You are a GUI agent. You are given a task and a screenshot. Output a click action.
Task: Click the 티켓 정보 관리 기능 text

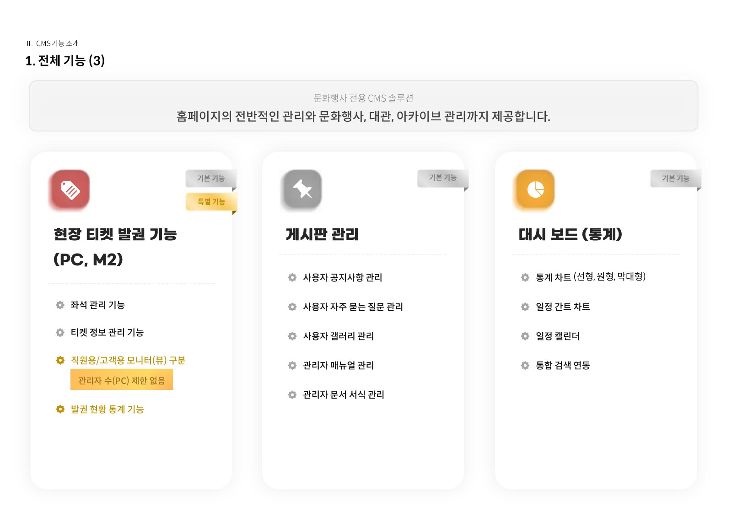tap(107, 332)
